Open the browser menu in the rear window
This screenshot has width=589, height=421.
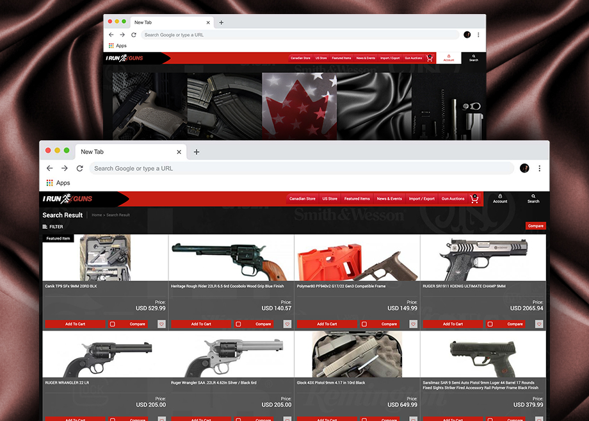(478, 35)
